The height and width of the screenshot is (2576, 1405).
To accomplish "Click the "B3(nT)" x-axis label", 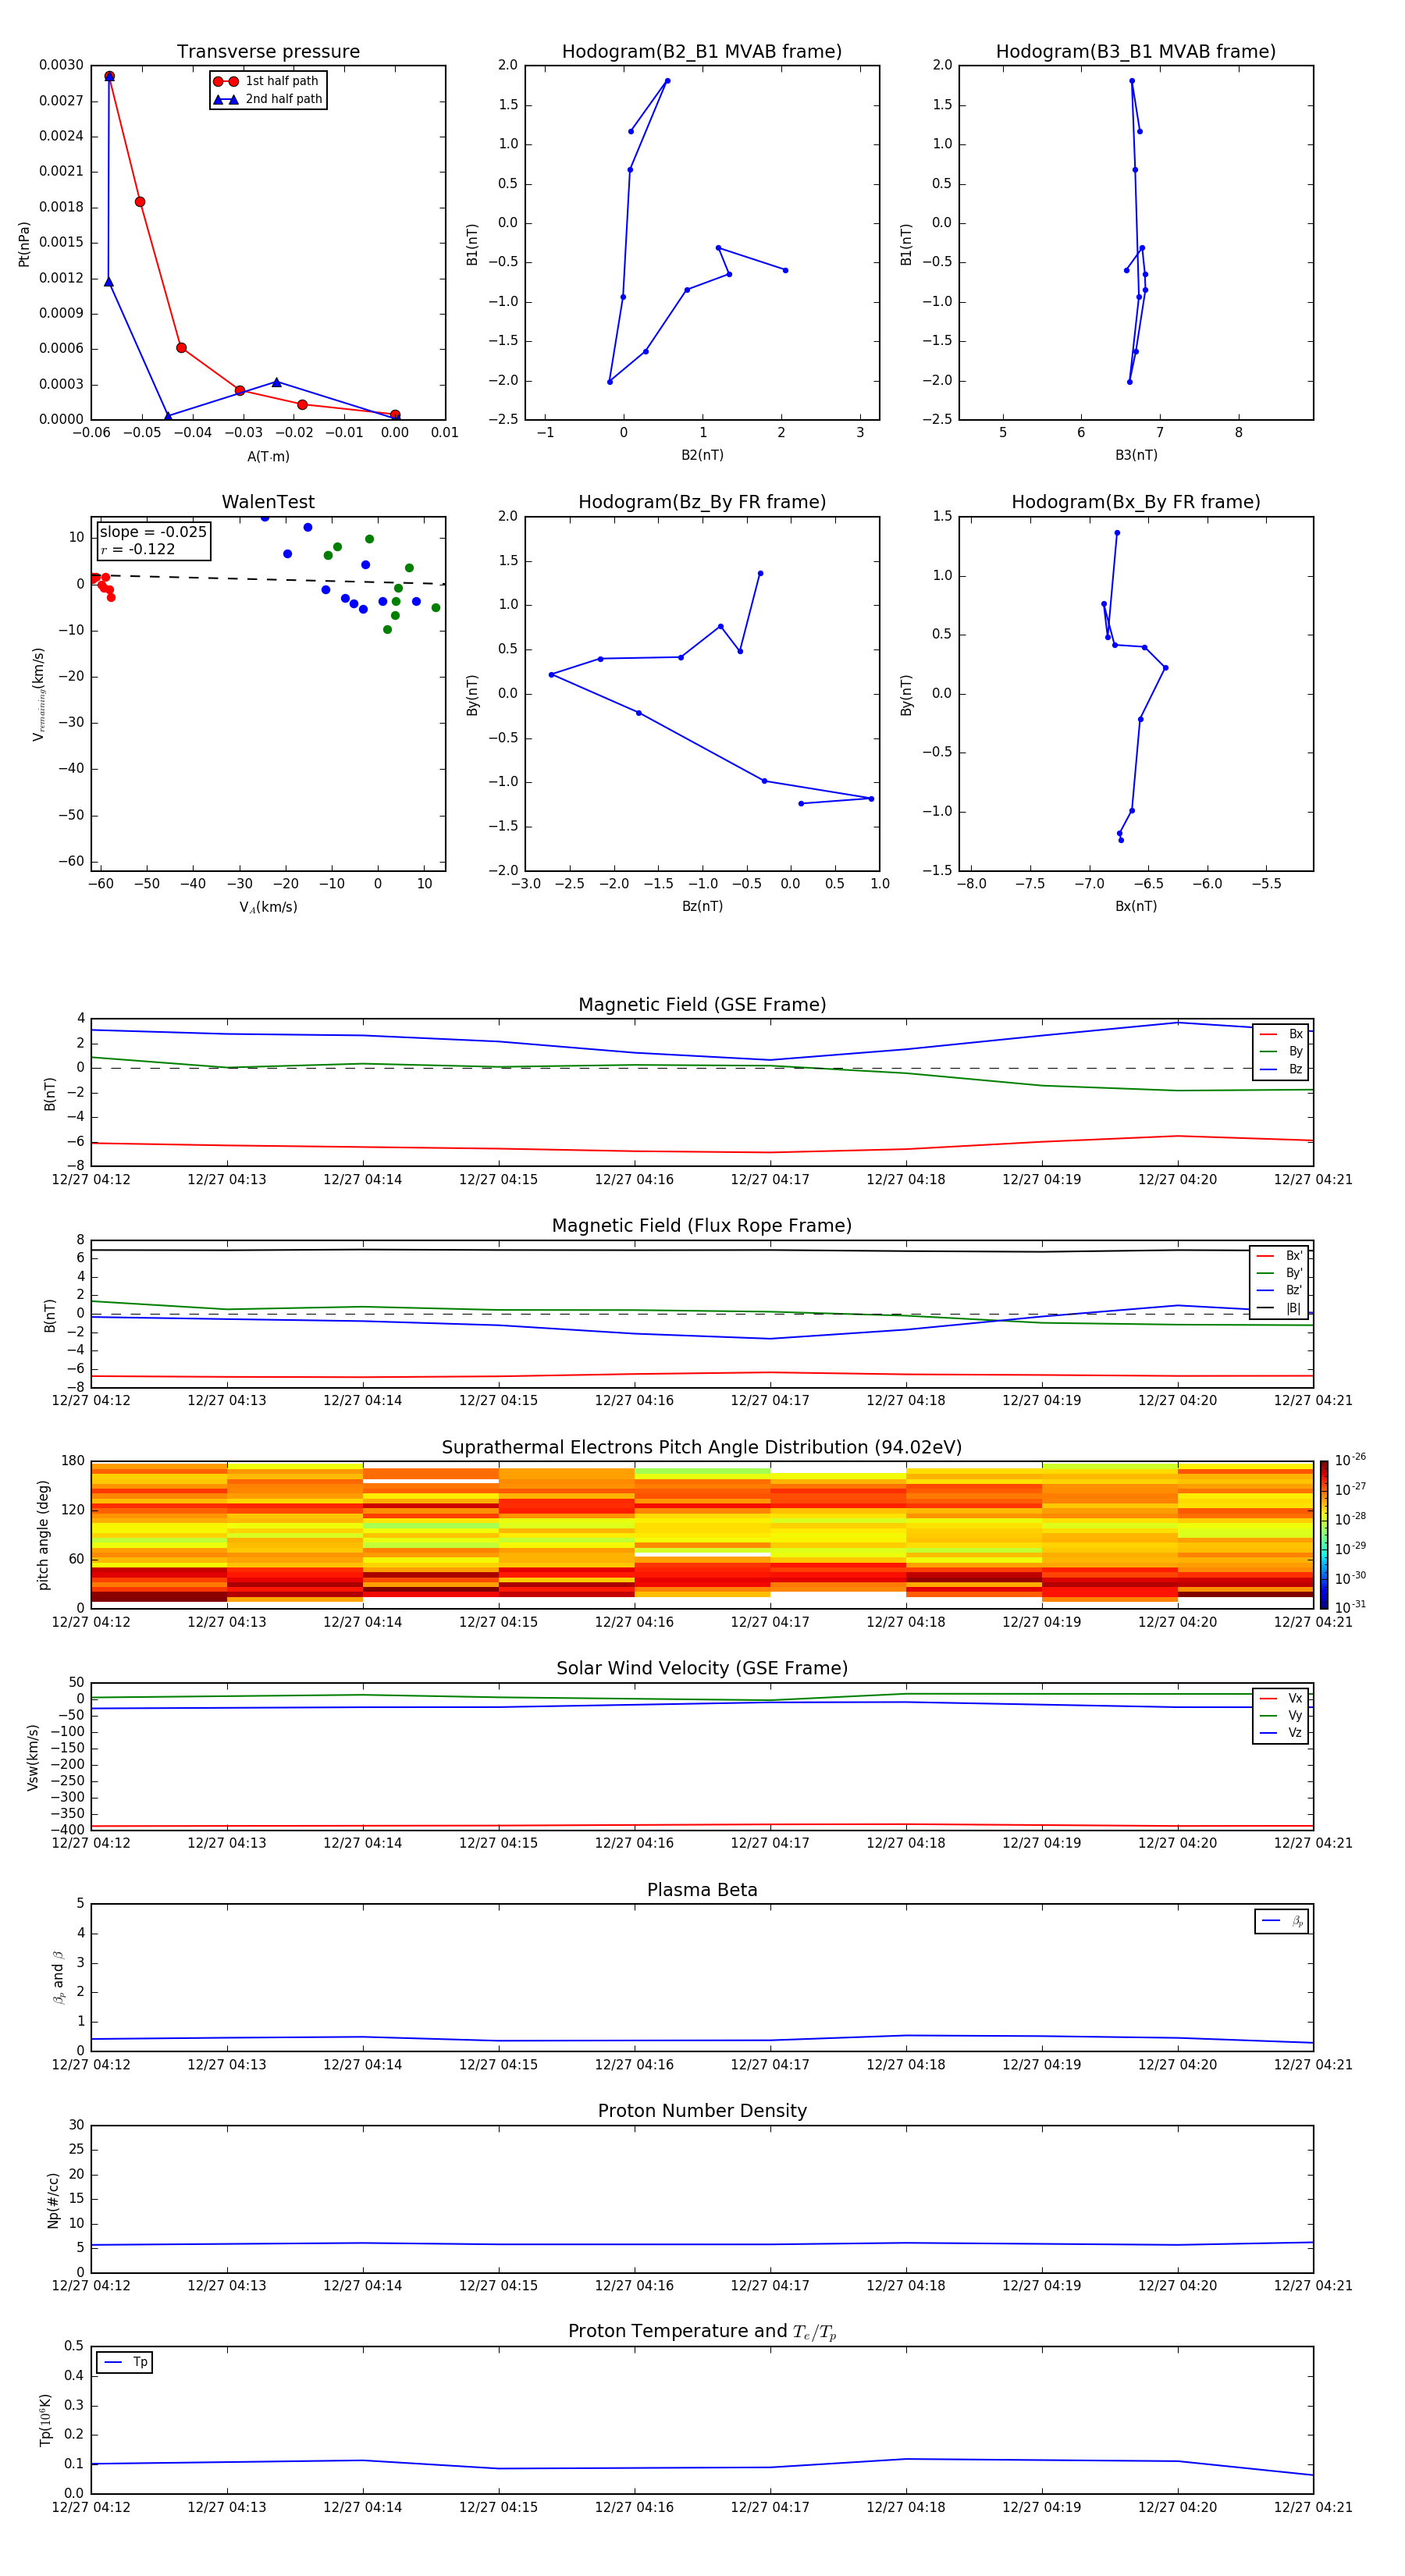I will coord(1136,455).
